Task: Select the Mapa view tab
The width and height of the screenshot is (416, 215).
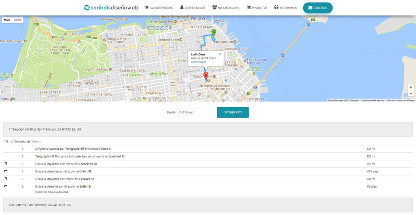Action: click(x=7, y=20)
